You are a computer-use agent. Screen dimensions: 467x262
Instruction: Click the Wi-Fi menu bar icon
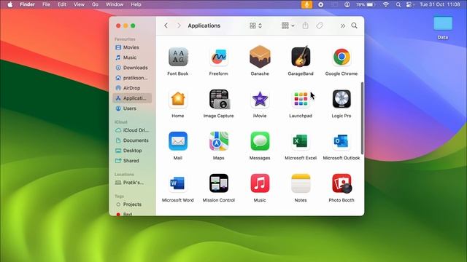click(386, 4)
